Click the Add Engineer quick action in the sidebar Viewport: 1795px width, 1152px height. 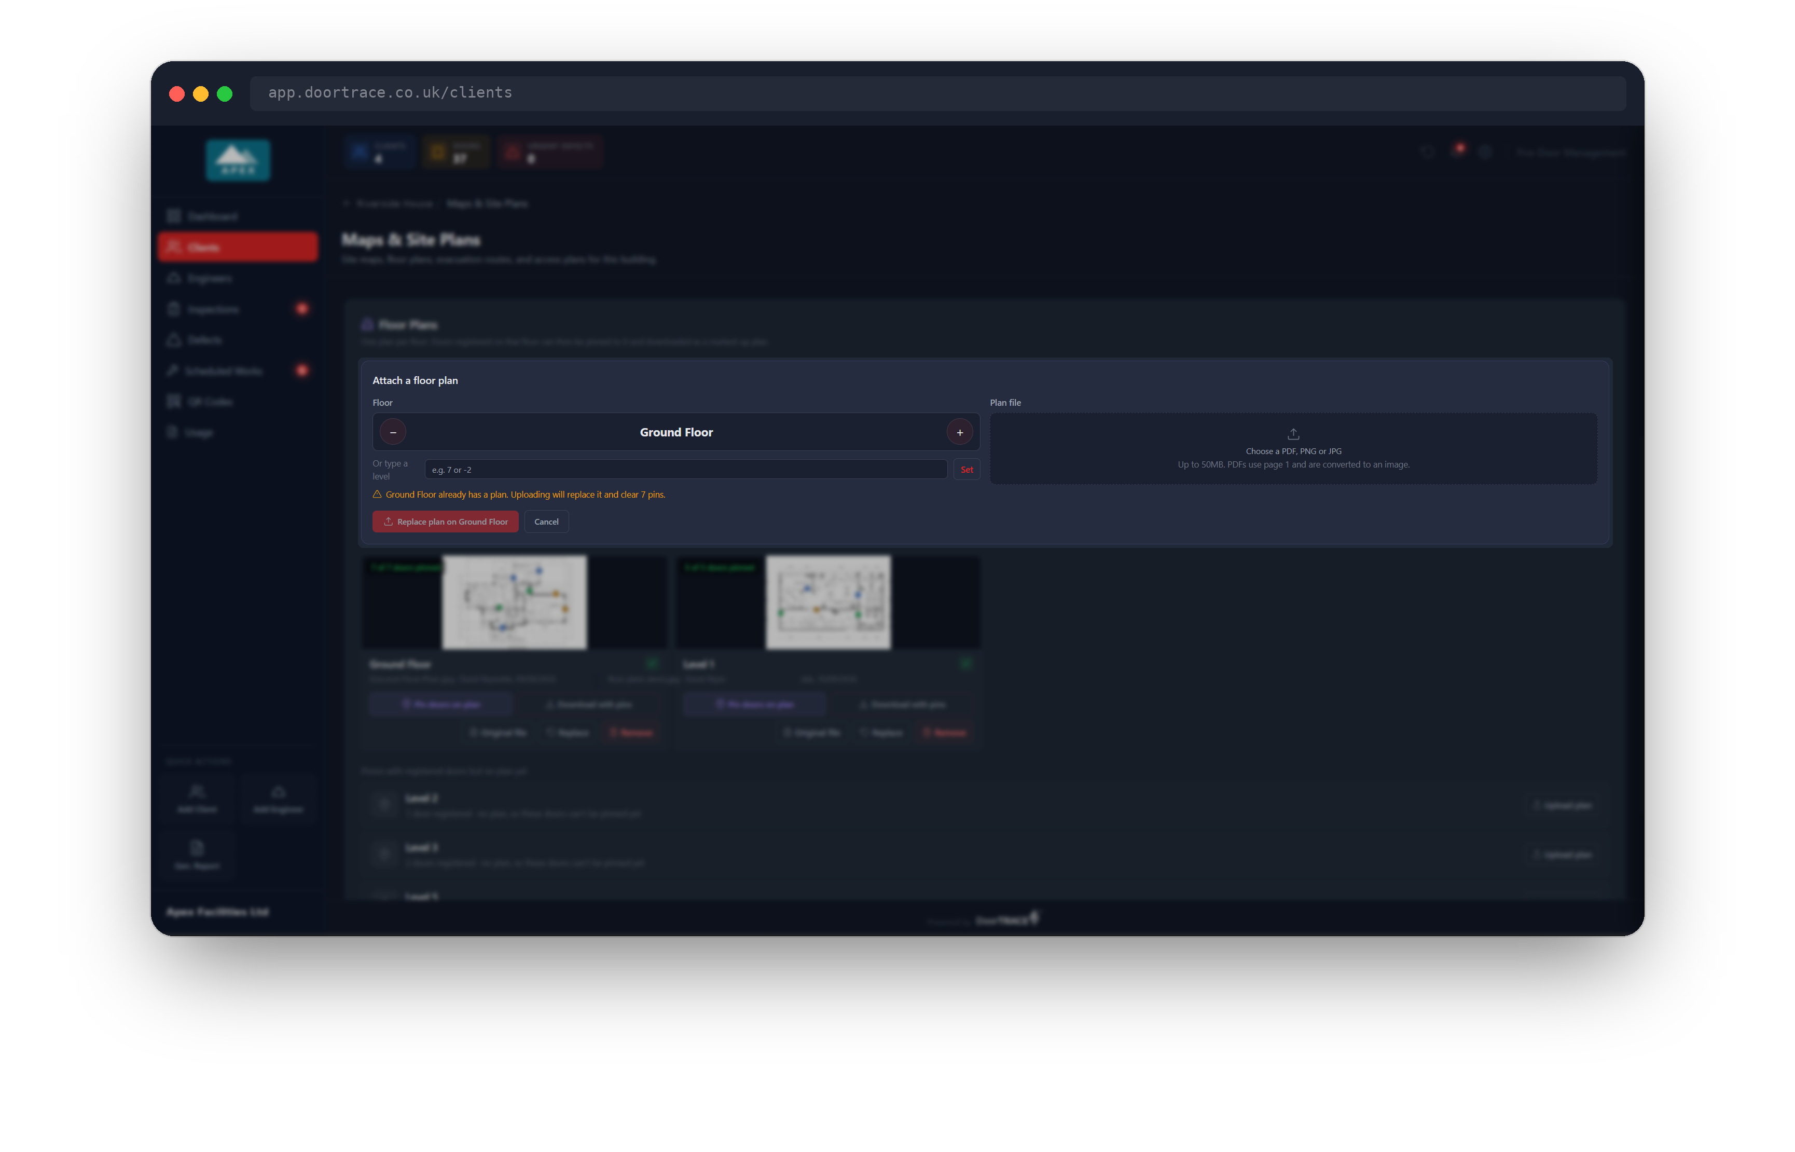pyautogui.click(x=278, y=799)
